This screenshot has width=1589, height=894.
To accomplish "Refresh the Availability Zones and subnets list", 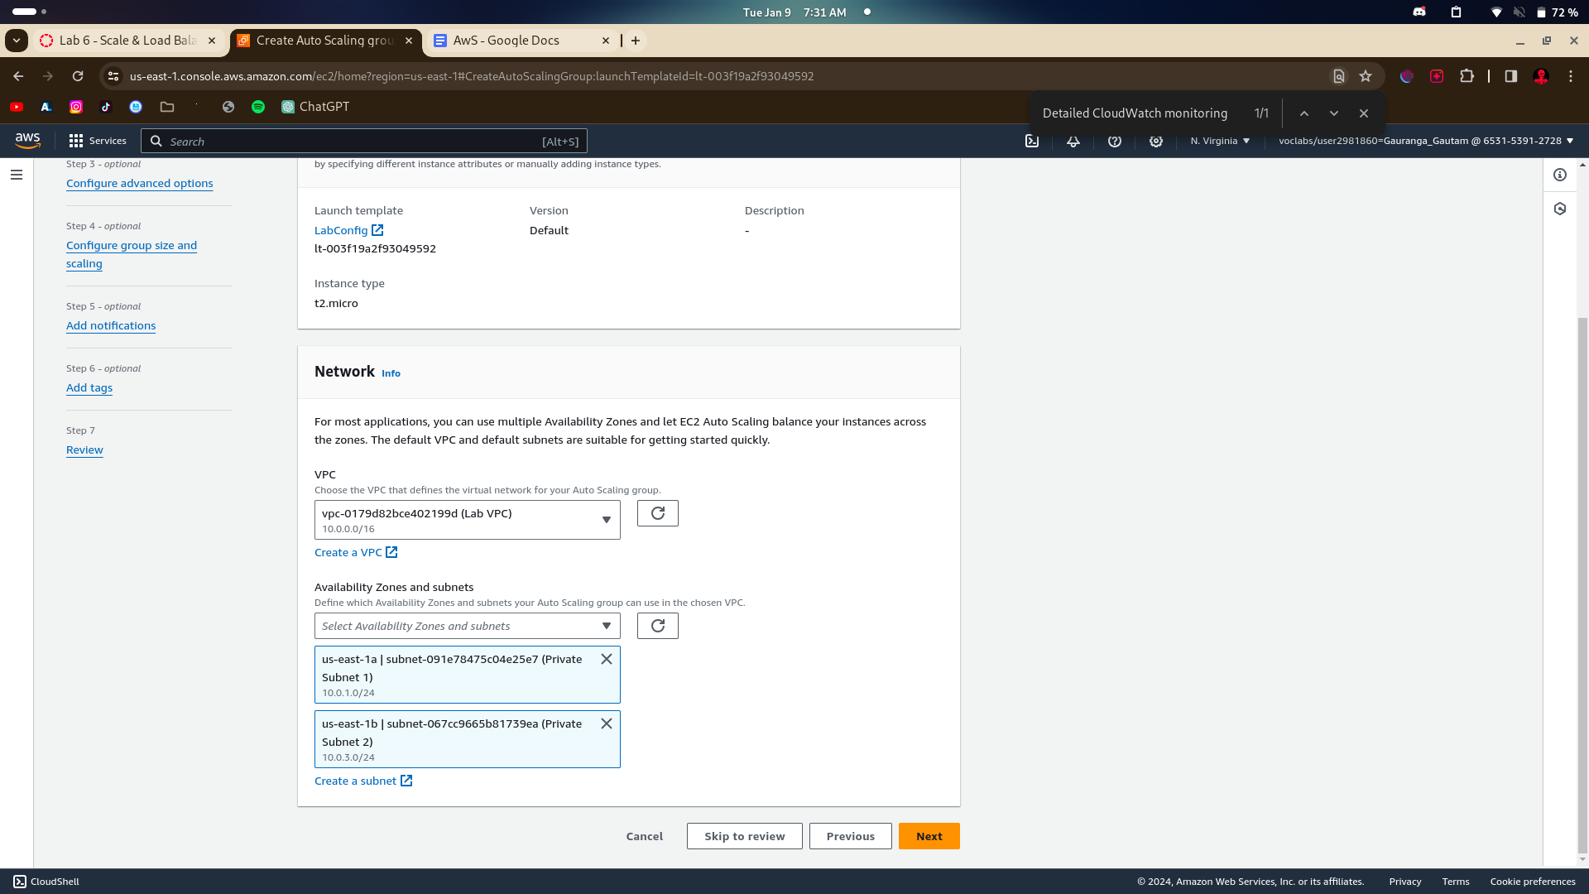I will click(x=658, y=626).
